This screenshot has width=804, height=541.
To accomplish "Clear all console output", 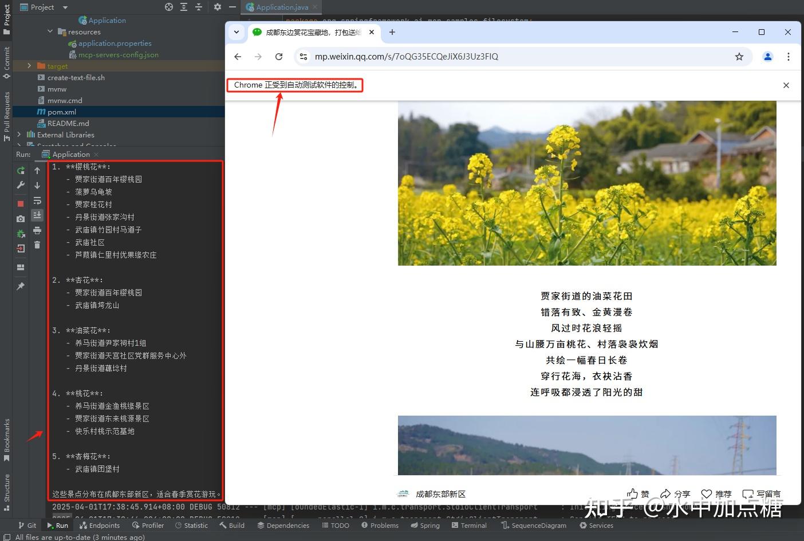I will coord(37,244).
